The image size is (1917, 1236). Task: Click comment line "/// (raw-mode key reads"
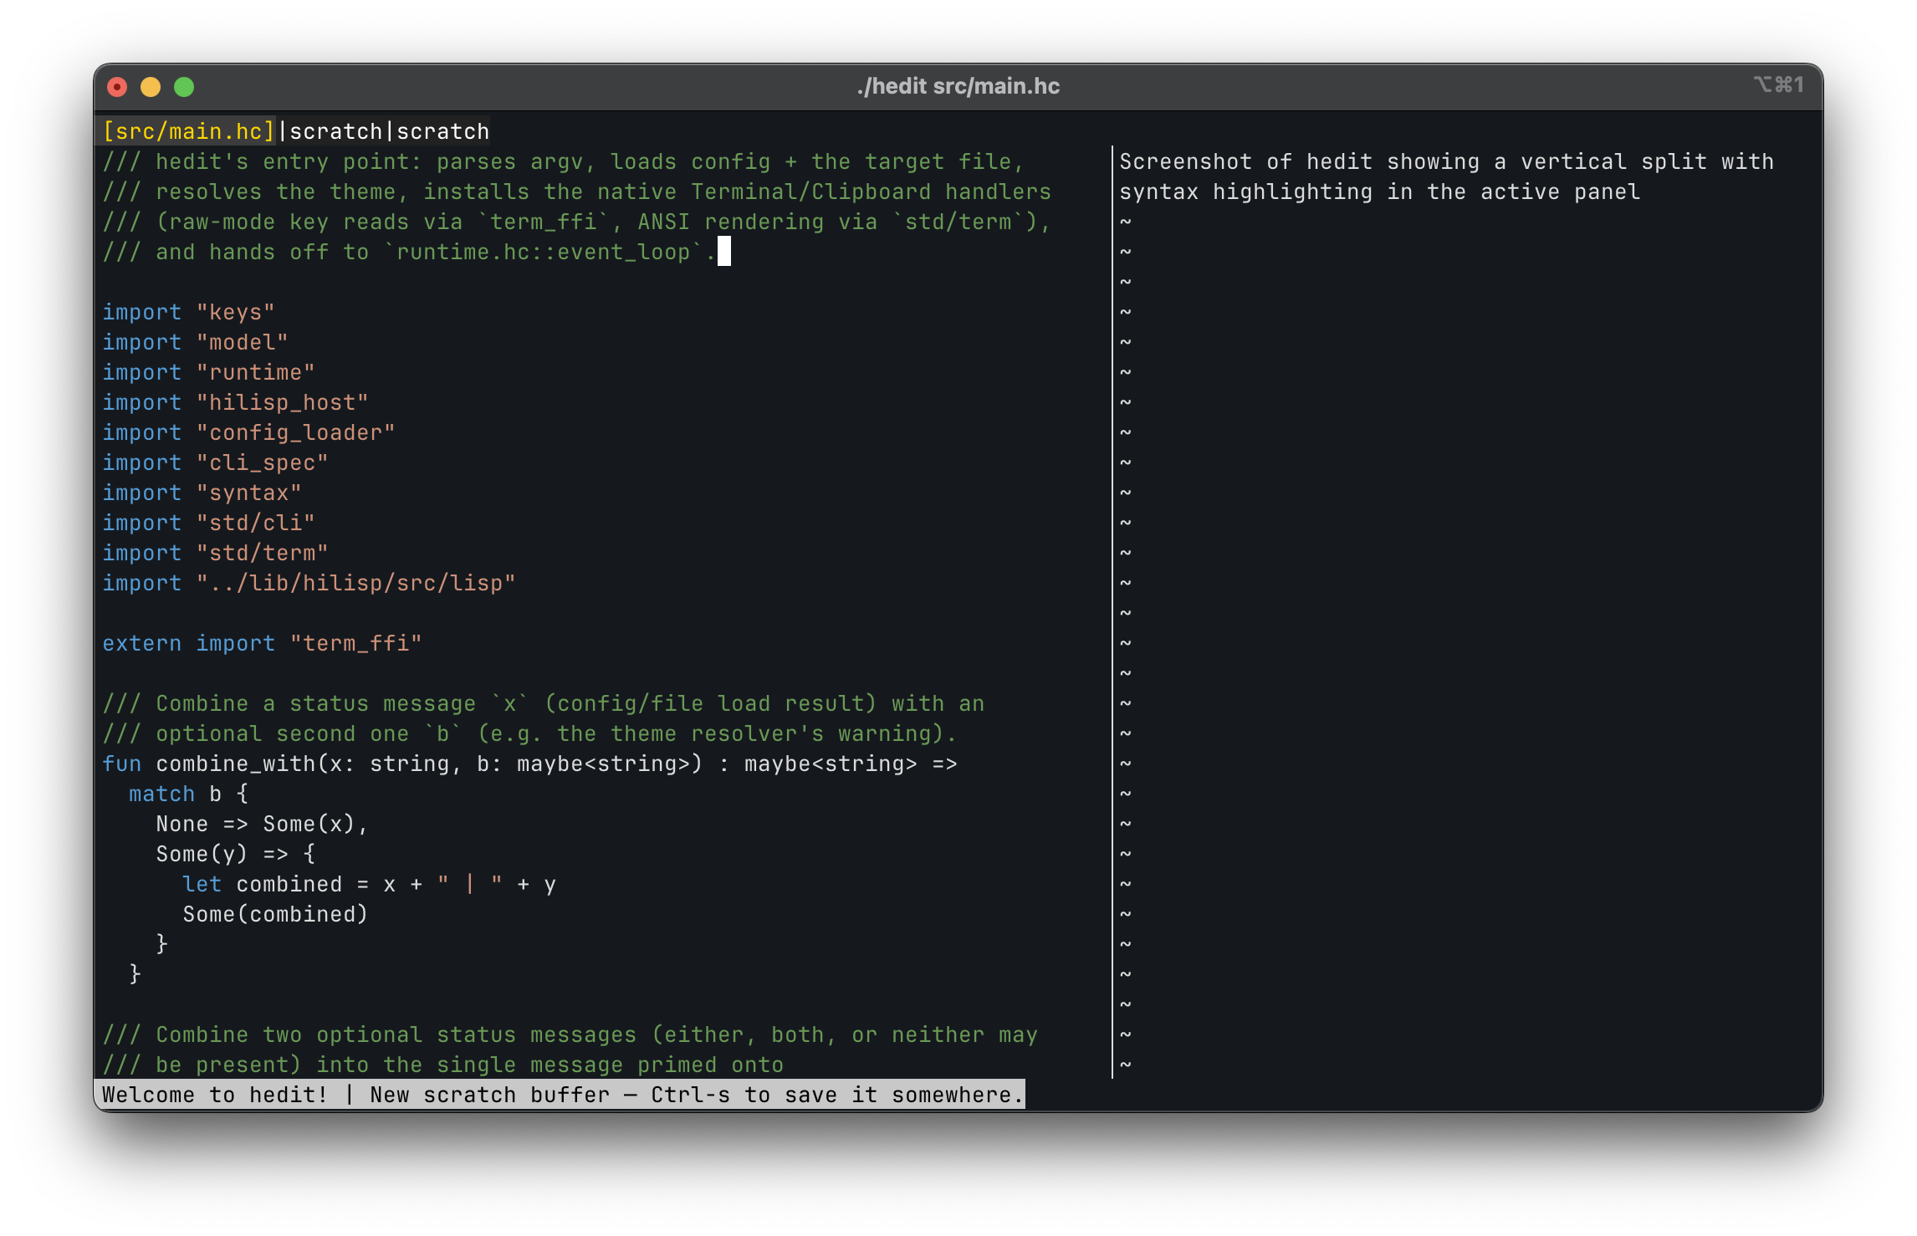coord(577,222)
